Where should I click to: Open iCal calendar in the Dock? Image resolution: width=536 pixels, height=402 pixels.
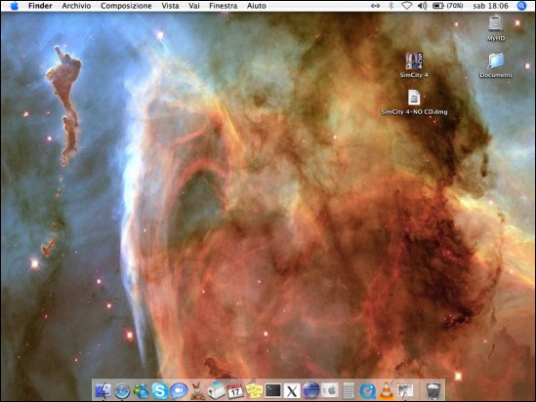coord(235,390)
